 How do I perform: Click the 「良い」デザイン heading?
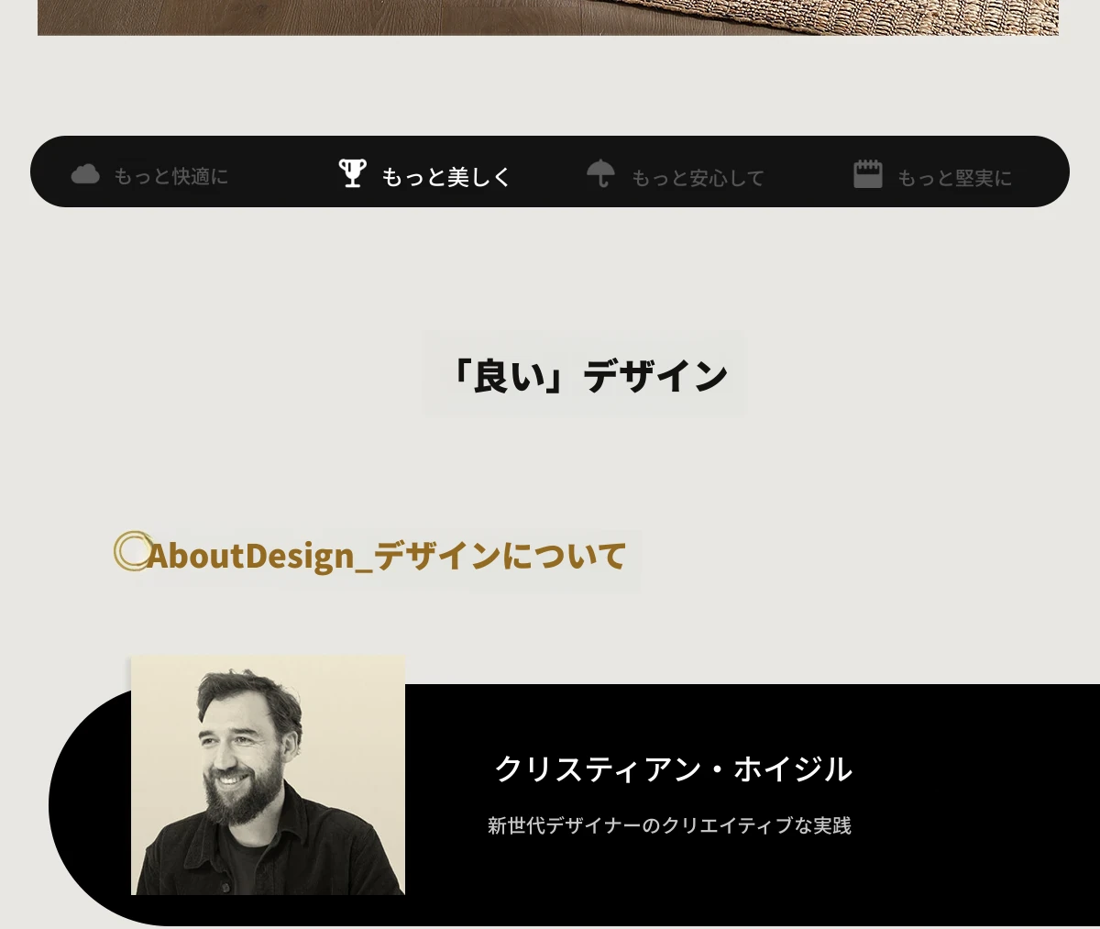coord(585,374)
